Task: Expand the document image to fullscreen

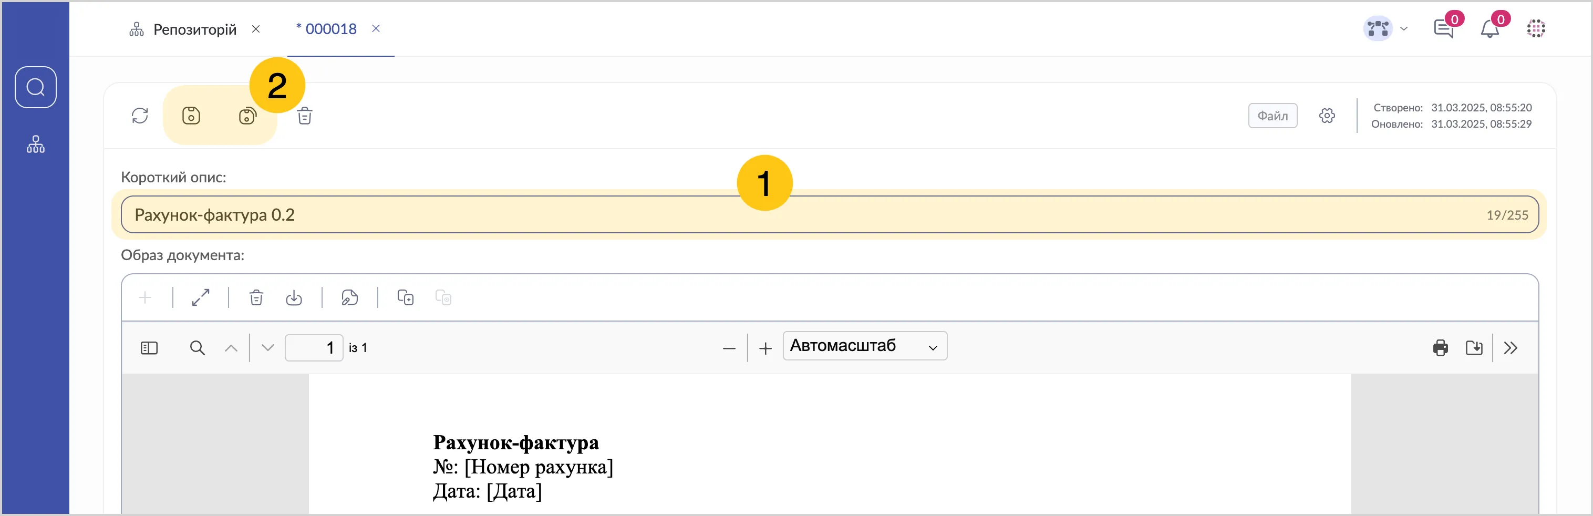Action: tap(201, 297)
